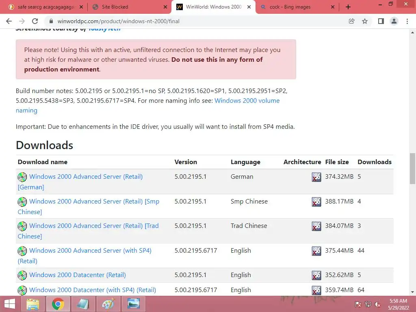This screenshot has height=312, width=416.
Task: Click the Downloads section heading
Action: pyautogui.click(x=44, y=145)
